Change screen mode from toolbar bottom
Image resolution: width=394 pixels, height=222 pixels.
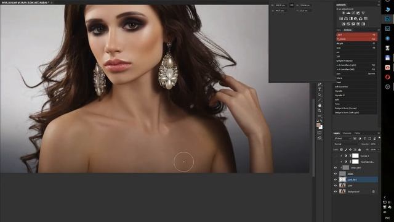click(x=320, y=138)
